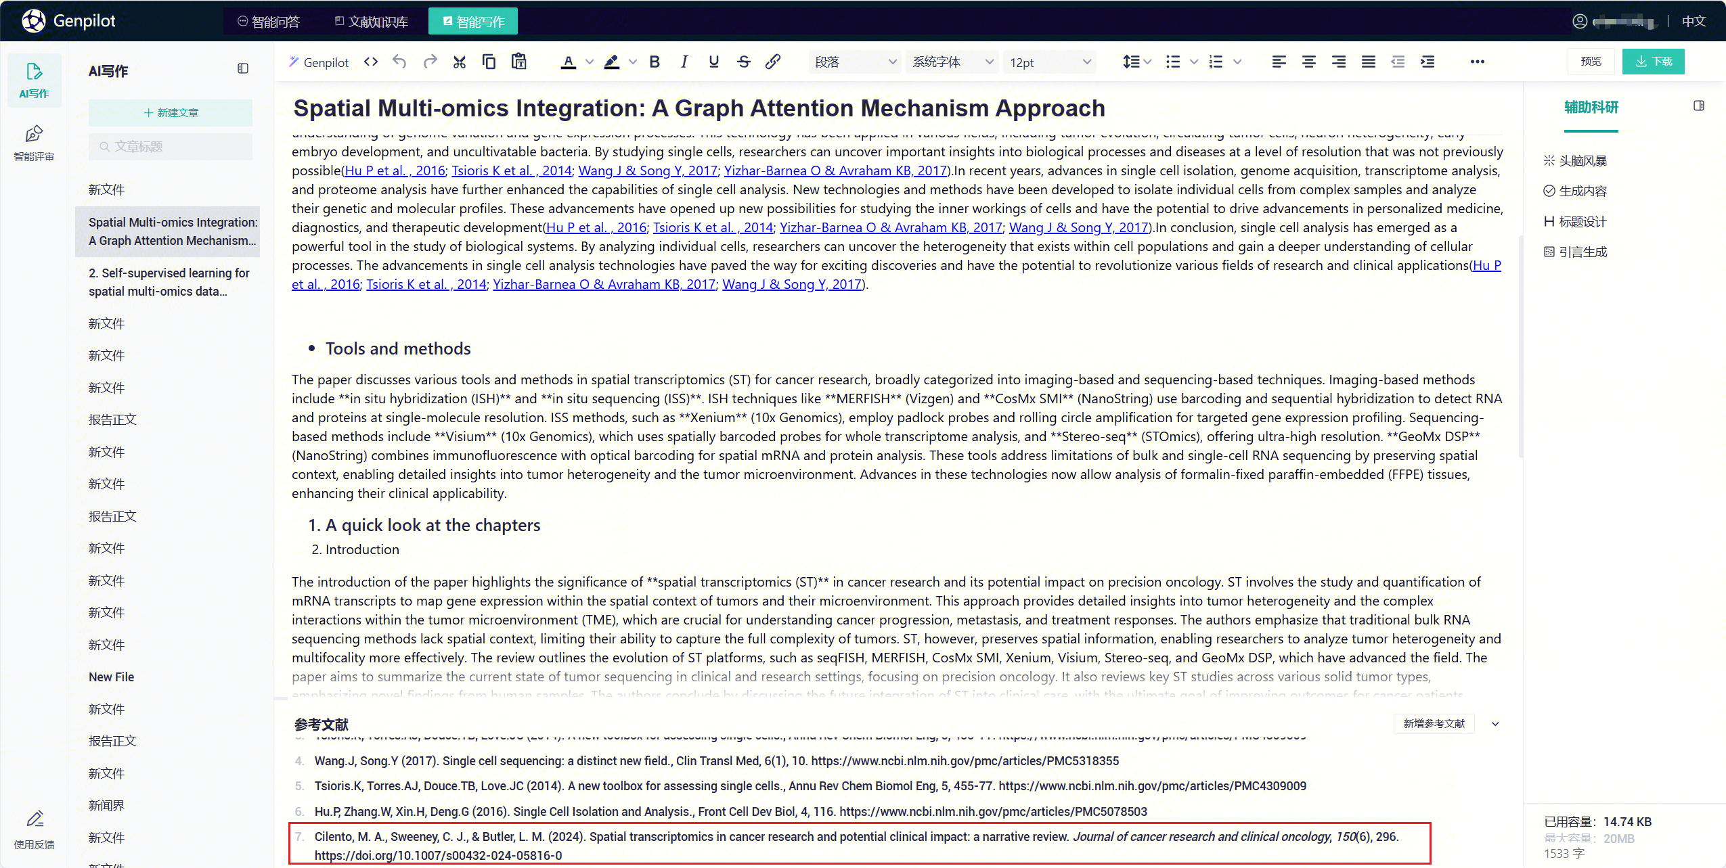Screen dimensions: 1726x868
Task: Select 头脑风暴 brainstorm tool
Action: 1575,161
